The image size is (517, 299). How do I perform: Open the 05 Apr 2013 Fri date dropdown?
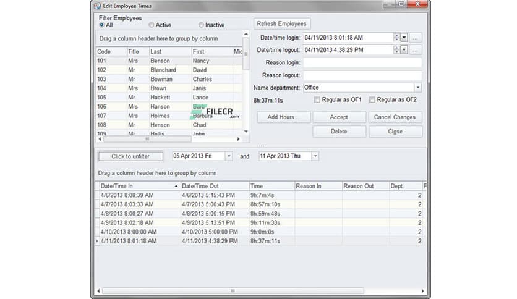[x=229, y=156]
